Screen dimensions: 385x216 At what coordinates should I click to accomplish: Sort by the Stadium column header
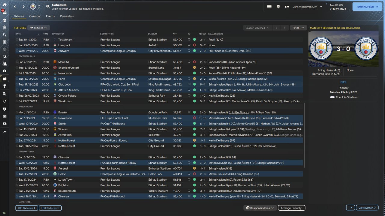click(152, 34)
